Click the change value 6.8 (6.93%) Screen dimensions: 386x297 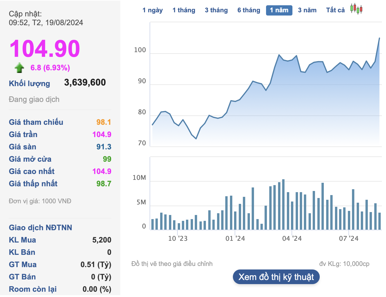coord(50,68)
